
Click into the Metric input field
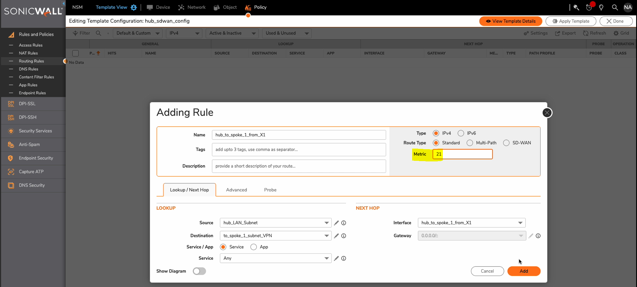462,154
